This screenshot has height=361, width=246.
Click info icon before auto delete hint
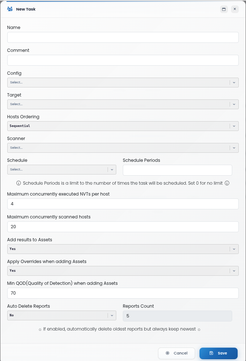(x=40, y=330)
